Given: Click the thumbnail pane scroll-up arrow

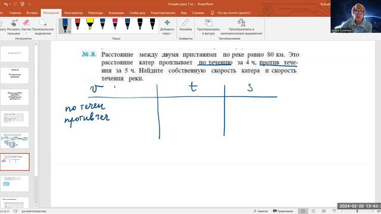Looking at the screenshot, I should 36,43.
